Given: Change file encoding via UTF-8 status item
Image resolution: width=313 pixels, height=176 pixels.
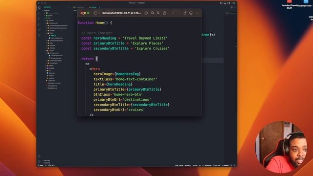Looking at the screenshot, I should (195, 165).
